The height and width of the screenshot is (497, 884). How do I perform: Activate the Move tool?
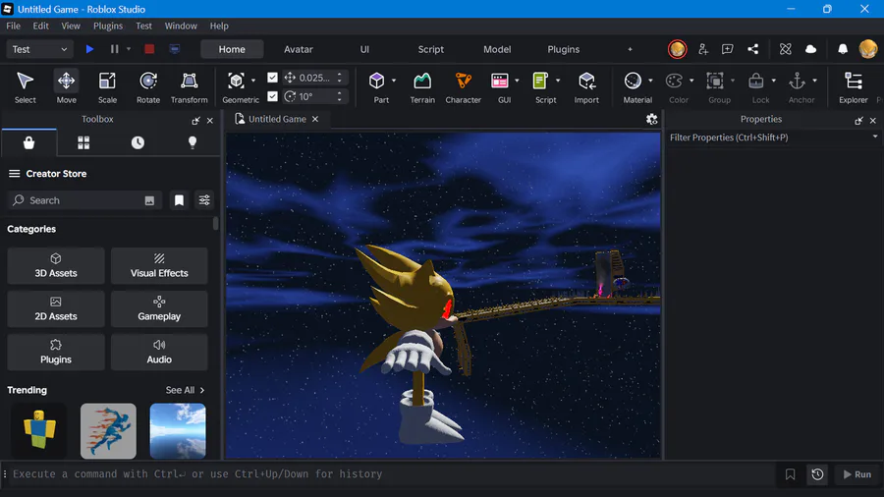pos(66,86)
